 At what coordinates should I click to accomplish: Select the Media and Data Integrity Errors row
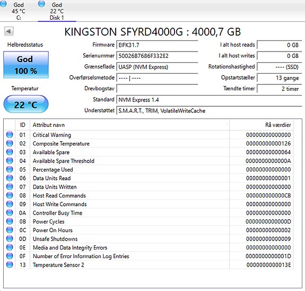[149, 247]
